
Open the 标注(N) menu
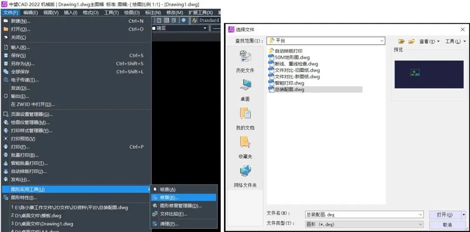coord(153,12)
